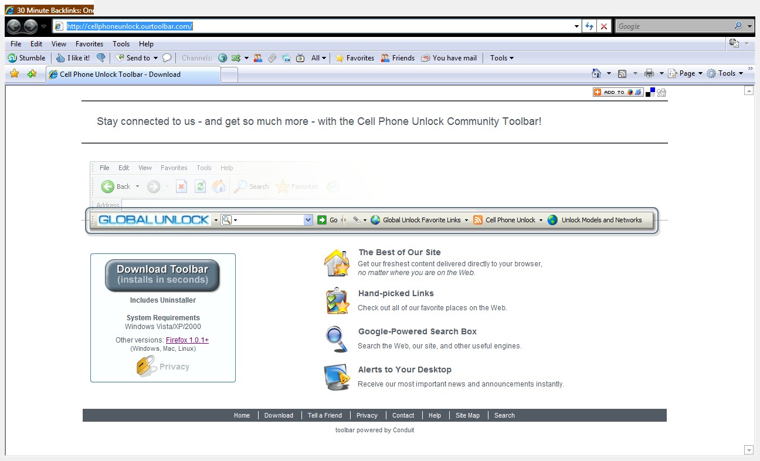Open the Firefox 1.0.1+ version link
Viewport: 760px width, 461px height.
tap(187, 340)
